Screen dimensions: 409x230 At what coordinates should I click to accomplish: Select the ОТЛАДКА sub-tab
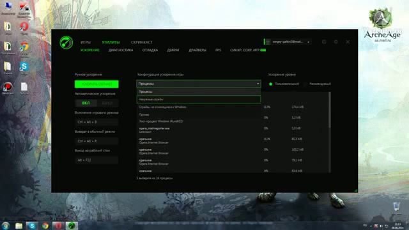click(150, 50)
